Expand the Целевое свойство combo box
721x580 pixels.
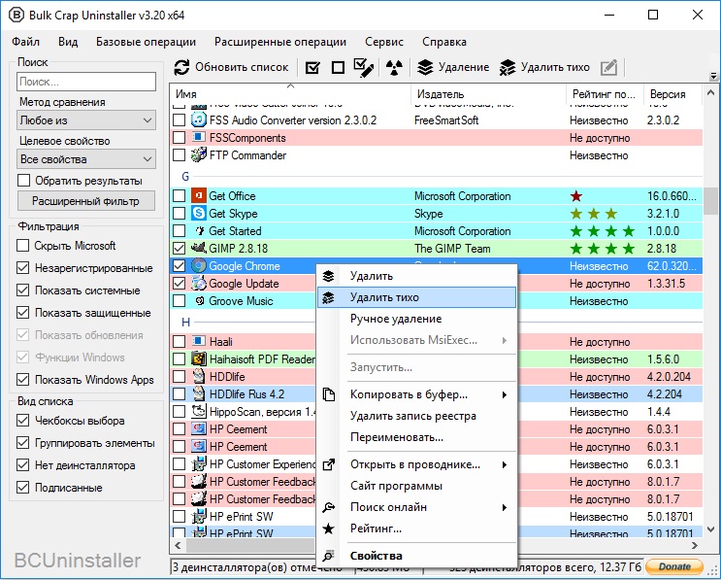point(86,159)
